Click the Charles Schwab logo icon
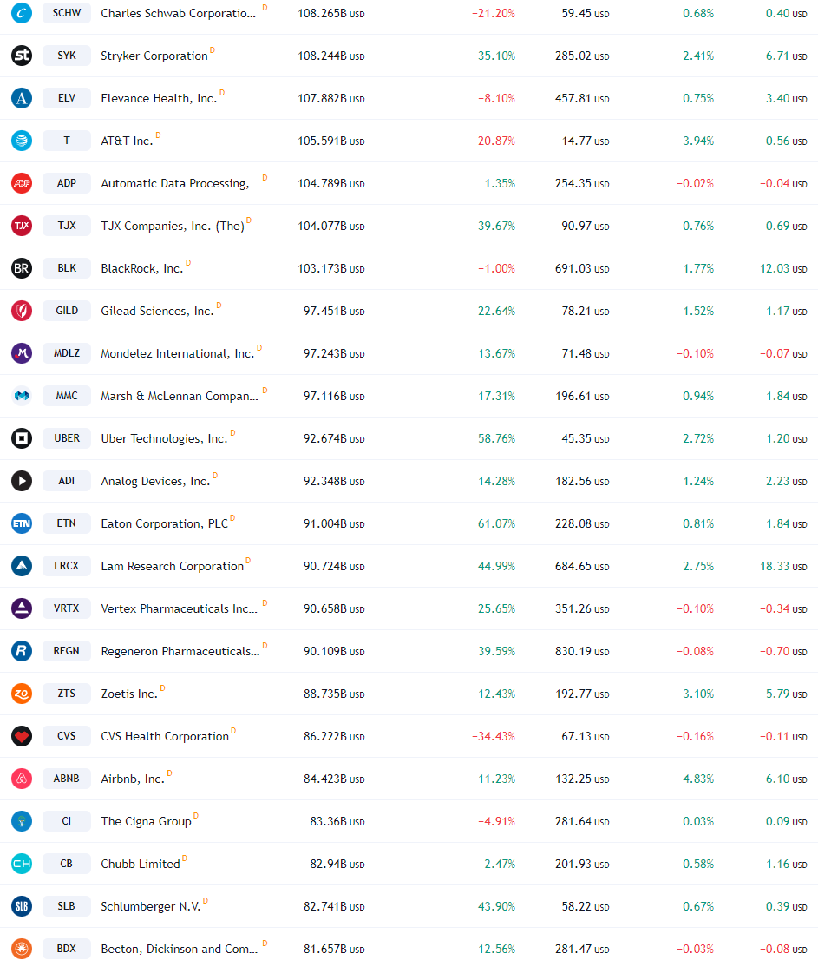Screen dimensions: 818x960 [22, 13]
